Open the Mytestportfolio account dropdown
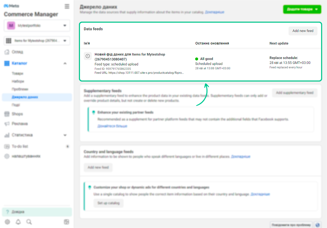 [37, 26]
